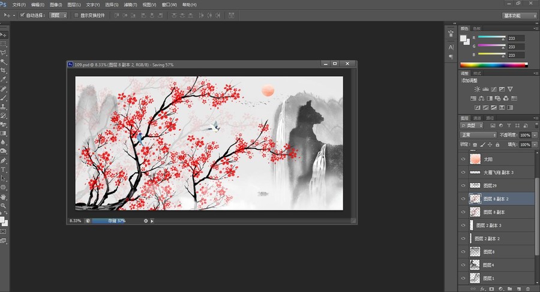This screenshot has width=540, height=292.
Task: Open the 正常 blend mode dropdown
Action: point(478,135)
